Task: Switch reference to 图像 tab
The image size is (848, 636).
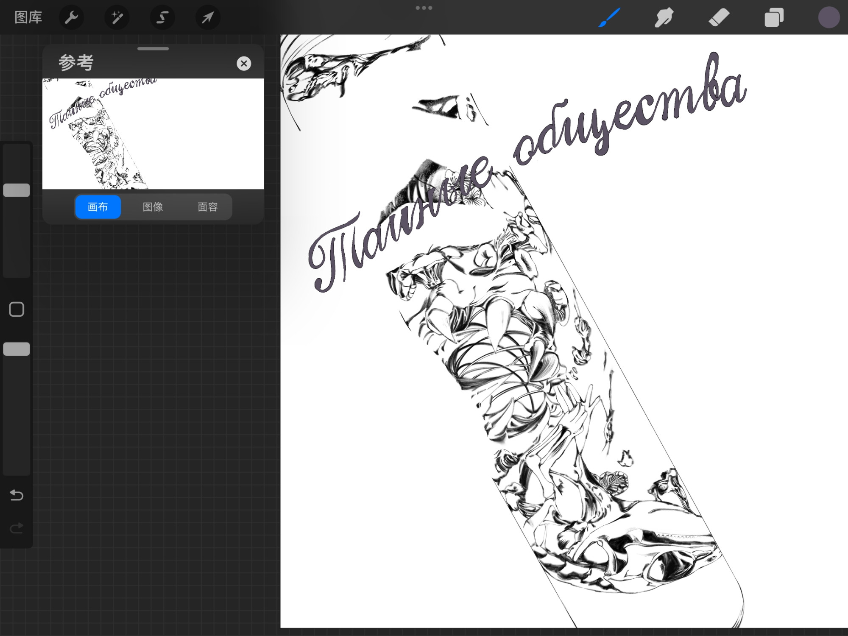Action: (x=153, y=207)
